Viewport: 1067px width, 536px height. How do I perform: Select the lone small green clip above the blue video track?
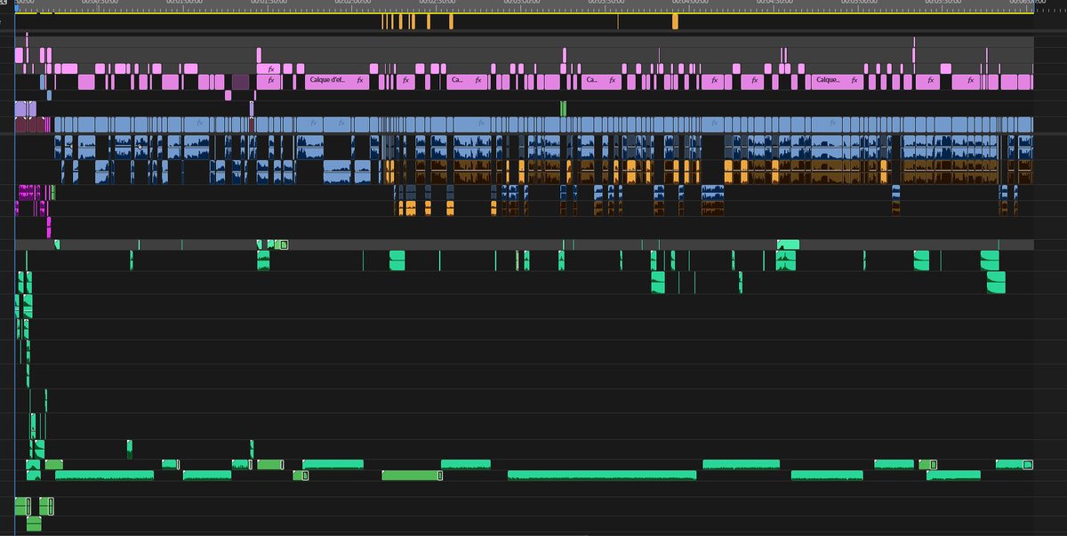pyautogui.click(x=564, y=108)
